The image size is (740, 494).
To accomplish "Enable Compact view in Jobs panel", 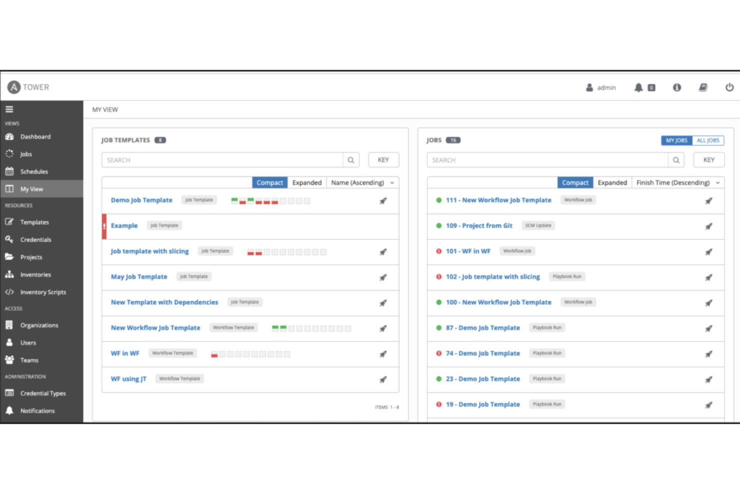I will click(x=574, y=182).
